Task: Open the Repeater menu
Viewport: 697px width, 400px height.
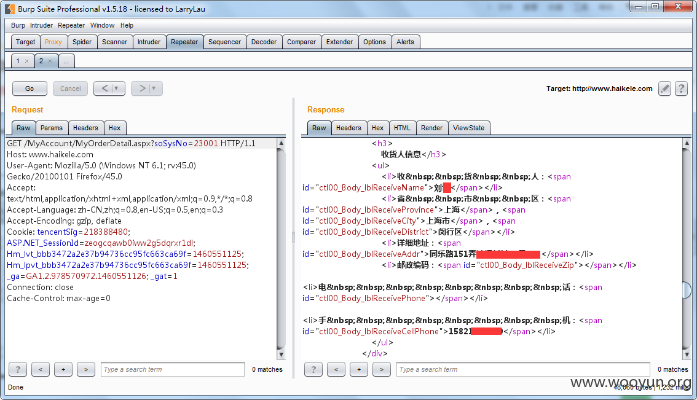Action: (71, 25)
